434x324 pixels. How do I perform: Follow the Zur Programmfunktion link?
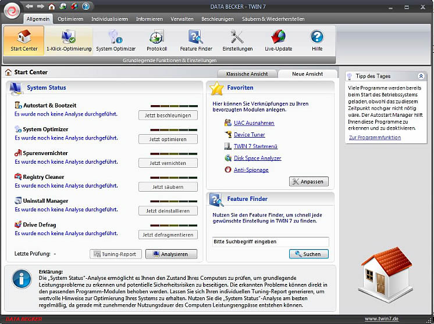click(x=375, y=137)
